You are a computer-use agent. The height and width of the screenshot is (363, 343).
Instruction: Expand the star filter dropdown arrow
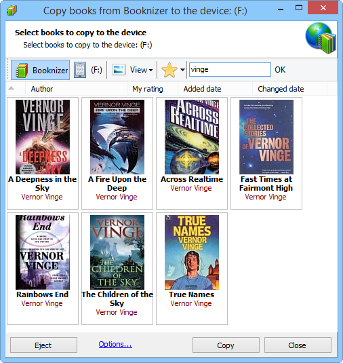(x=182, y=70)
